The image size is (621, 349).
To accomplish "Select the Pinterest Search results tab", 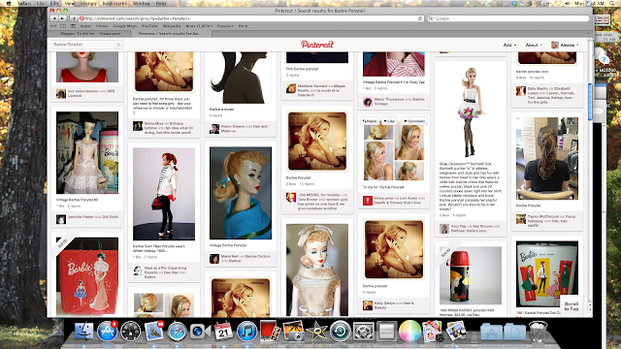I will pyautogui.click(x=171, y=34).
